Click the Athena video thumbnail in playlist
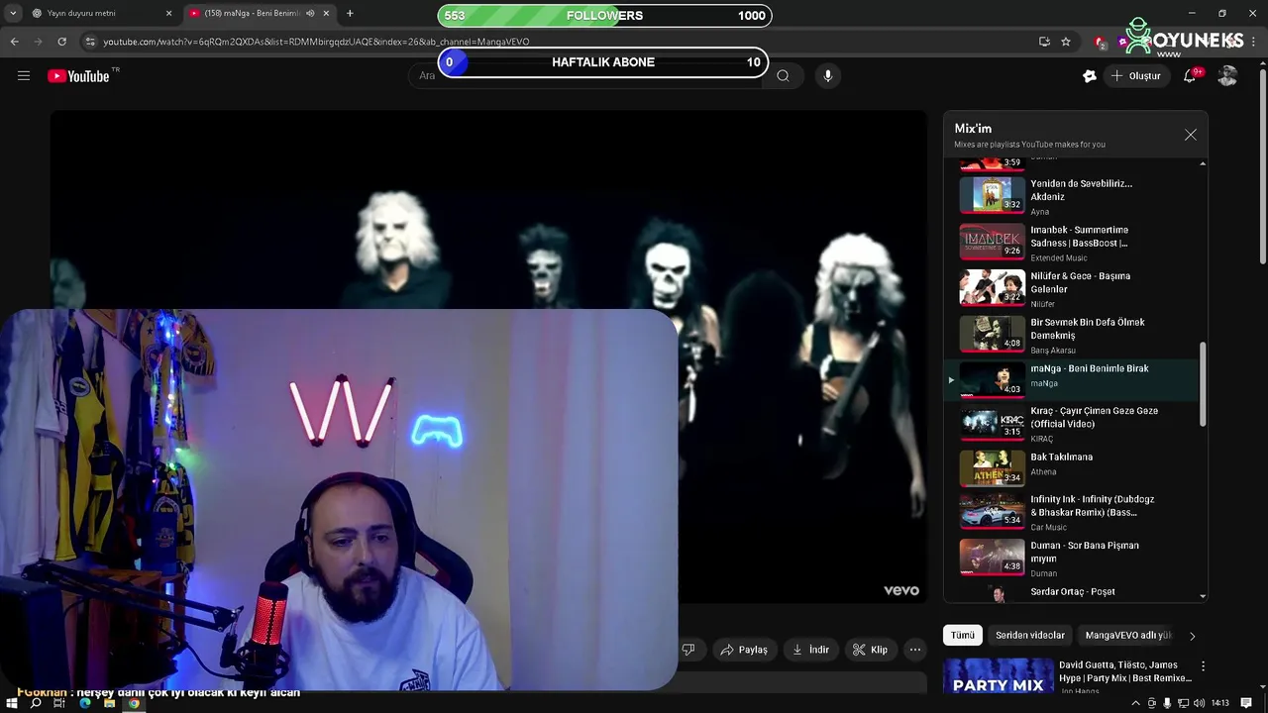 pyautogui.click(x=992, y=468)
